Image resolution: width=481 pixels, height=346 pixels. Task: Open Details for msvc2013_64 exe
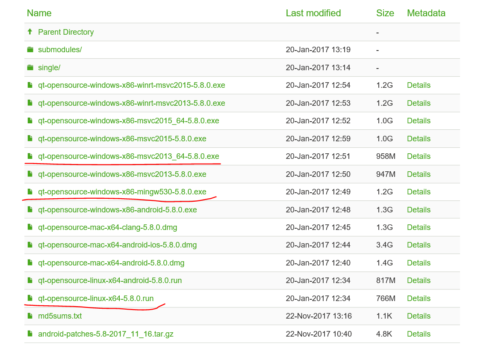point(419,156)
